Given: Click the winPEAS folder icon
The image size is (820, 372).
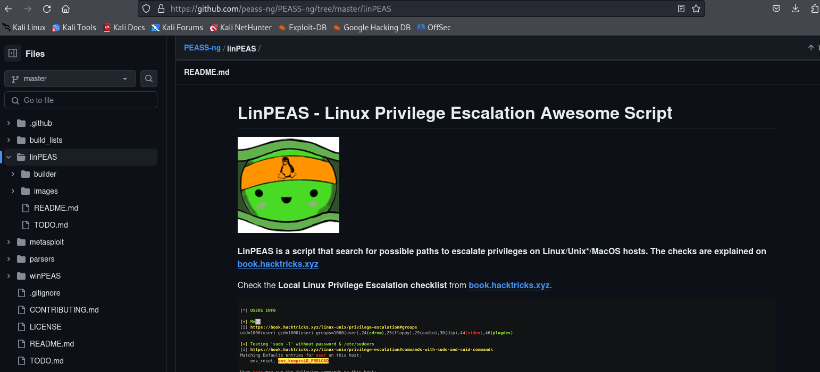Looking at the screenshot, I should pyautogui.click(x=21, y=276).
